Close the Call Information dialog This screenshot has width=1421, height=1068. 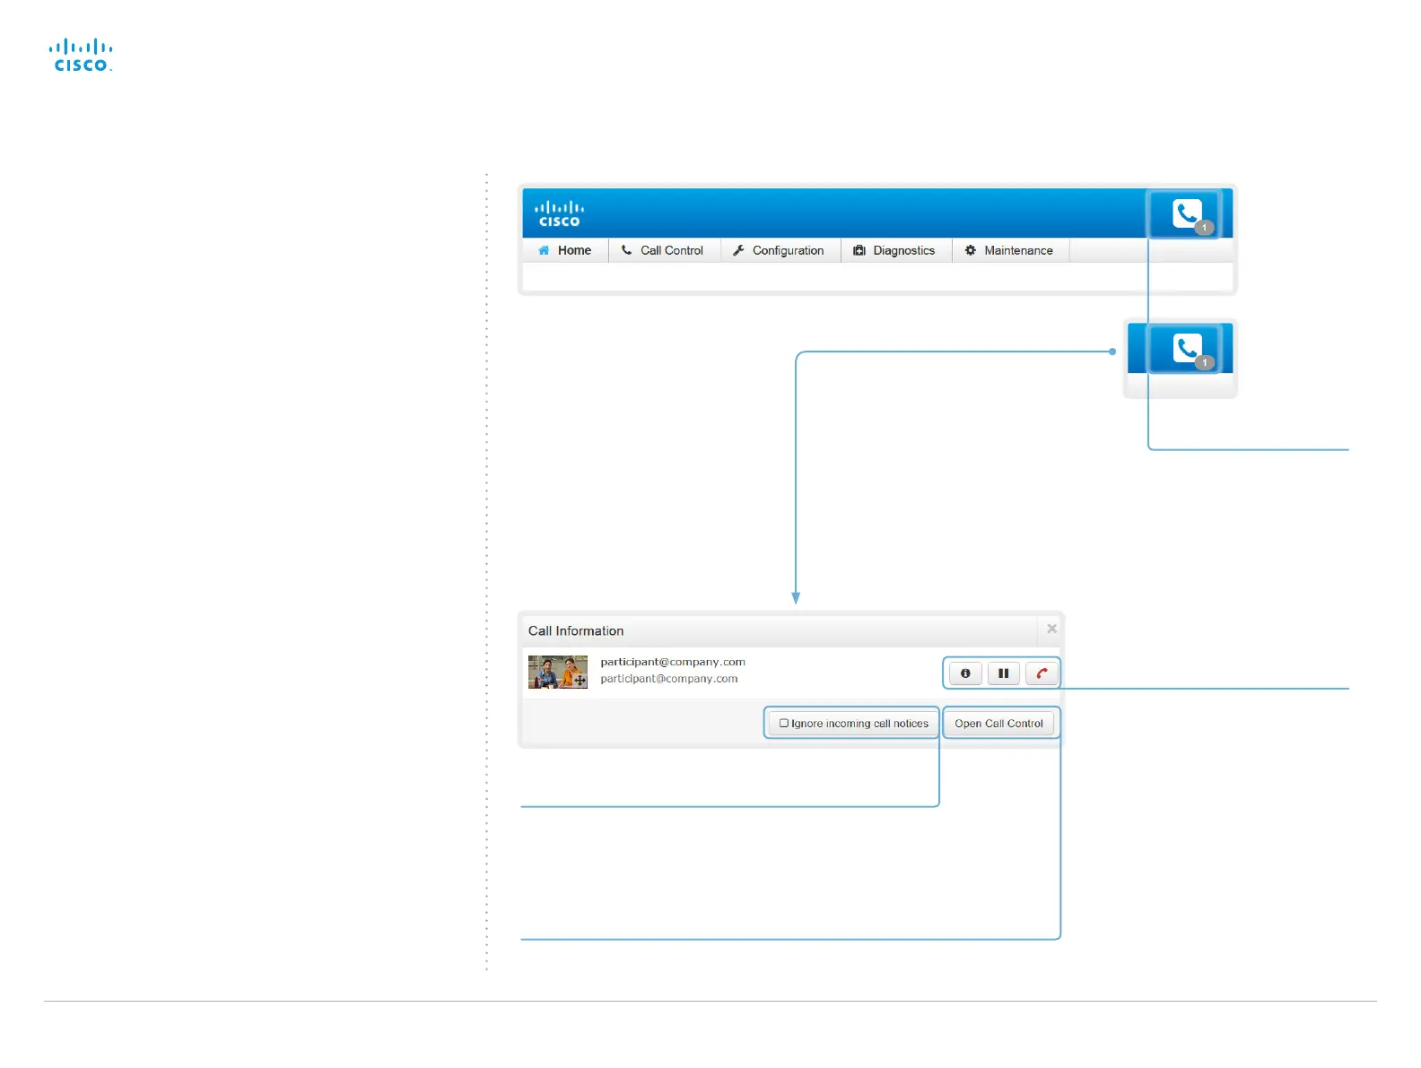pyautogui.click(x=1051, y=629)
